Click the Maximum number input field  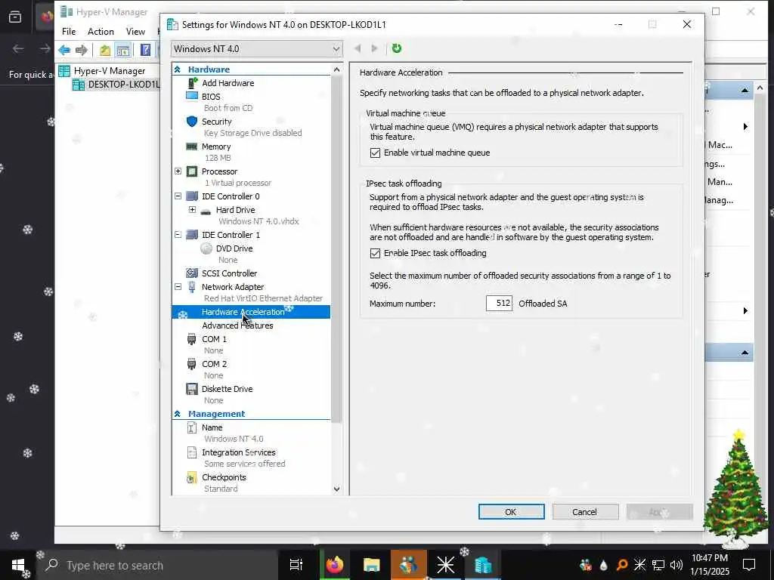(x=499, y=304)
